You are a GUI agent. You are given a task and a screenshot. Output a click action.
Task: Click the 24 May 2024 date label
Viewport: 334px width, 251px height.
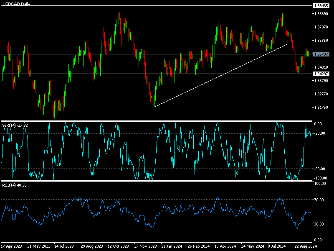pos(253,246)
